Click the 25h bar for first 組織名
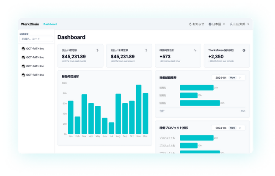 click(197, 88)
